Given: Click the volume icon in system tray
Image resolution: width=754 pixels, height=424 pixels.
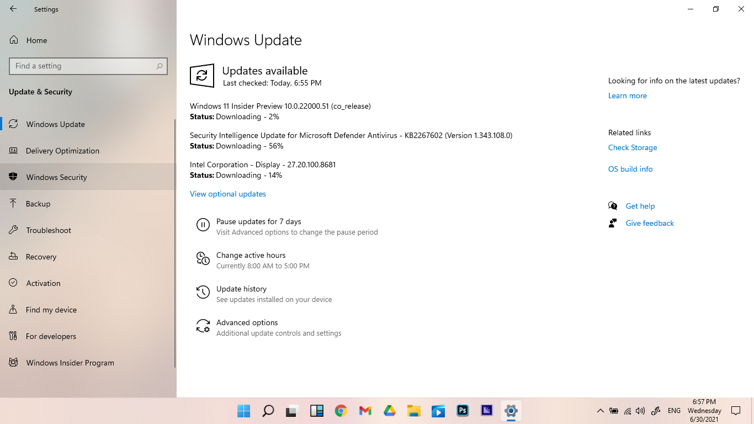Looking at the screenshot, I should pyautogui.click(x=640, y=411).
